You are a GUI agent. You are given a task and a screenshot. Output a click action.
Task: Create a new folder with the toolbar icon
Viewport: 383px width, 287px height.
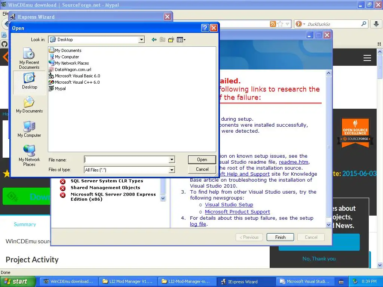tap(171, 40)
